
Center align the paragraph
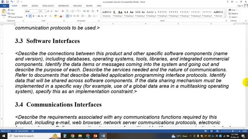71,16
